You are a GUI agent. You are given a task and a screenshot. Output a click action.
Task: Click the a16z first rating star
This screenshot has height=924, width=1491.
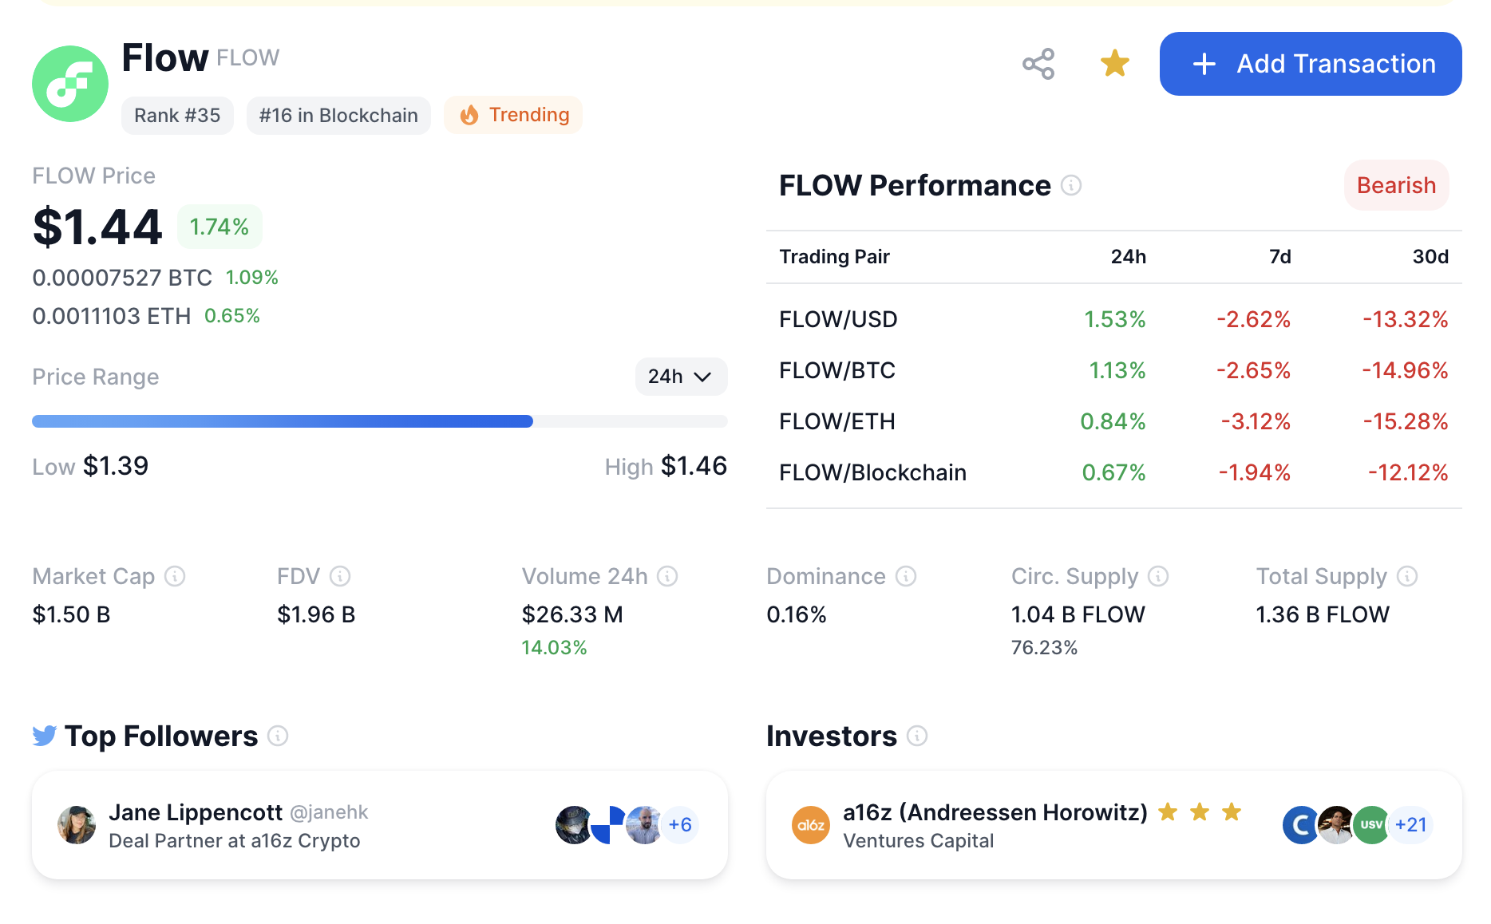click(x=1168, y=812)
